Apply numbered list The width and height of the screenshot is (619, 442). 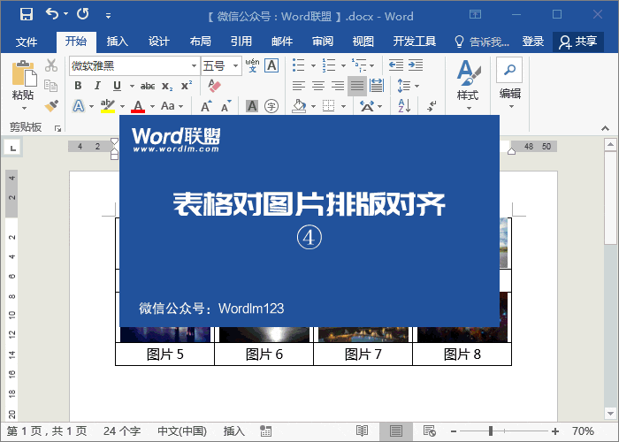[x=328, y=65]
